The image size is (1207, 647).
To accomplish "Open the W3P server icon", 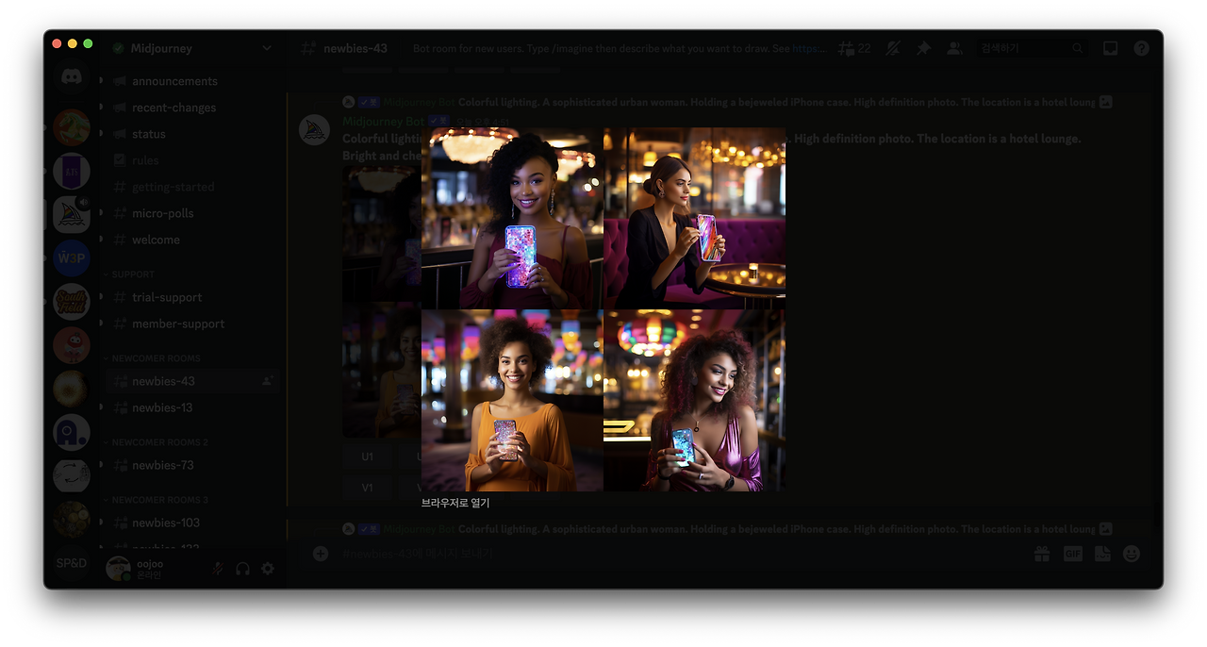I will [72, 257].
